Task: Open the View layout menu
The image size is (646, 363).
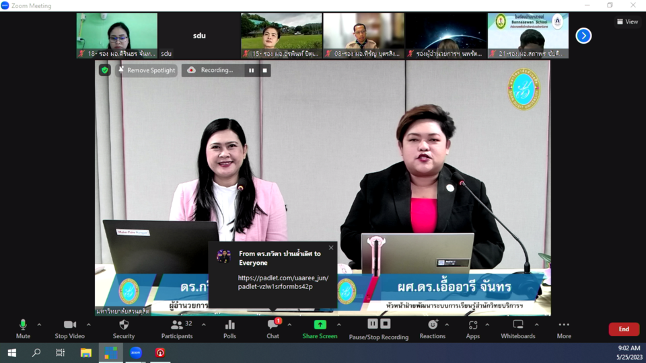Action: 627,22
